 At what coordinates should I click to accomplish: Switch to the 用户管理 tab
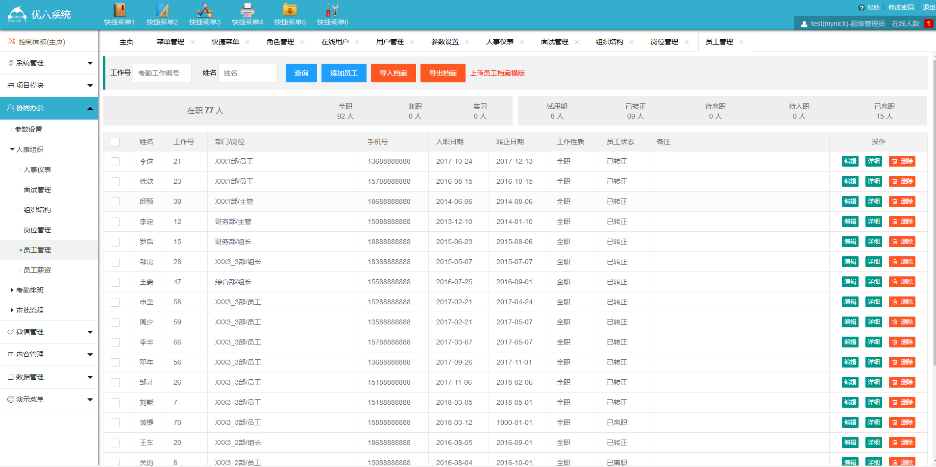point(390,42)
